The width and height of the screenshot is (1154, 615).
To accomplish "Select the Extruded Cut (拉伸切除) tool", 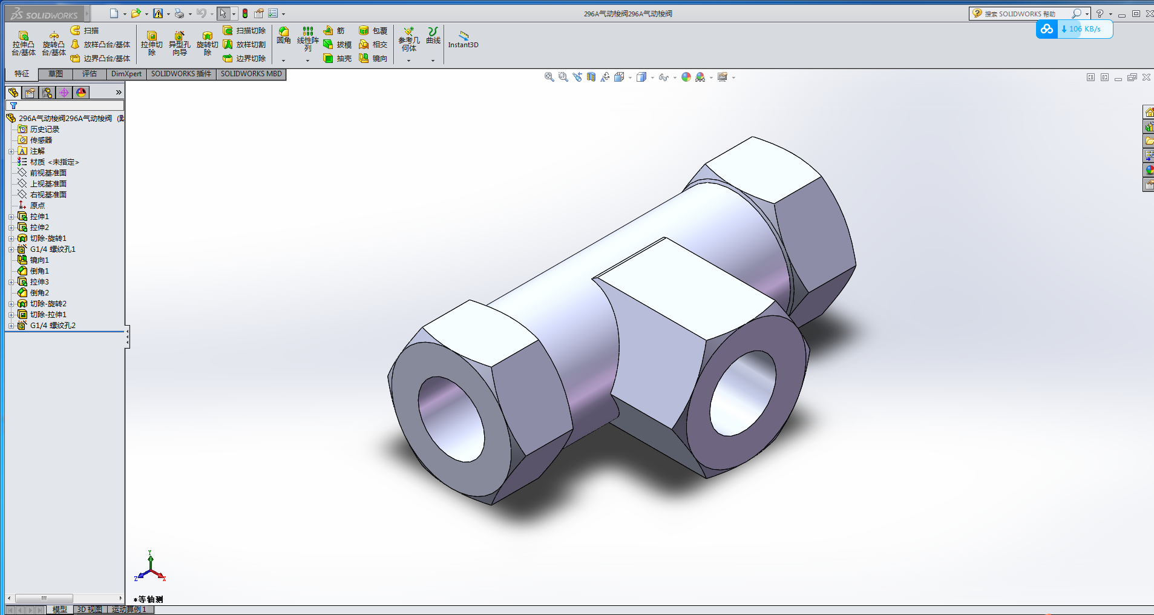I will (x=152, y=44).
